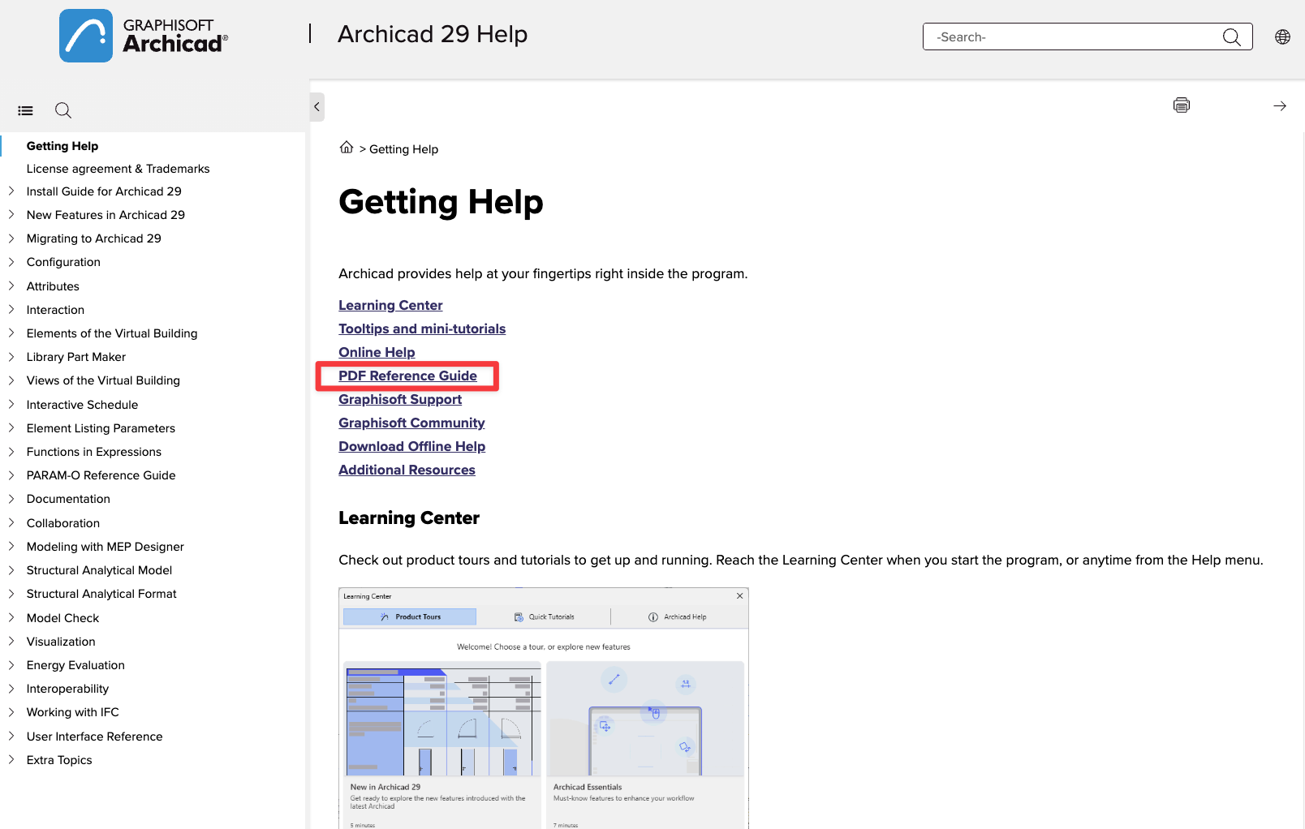Open License agreement & Trademarks
This screenshot has width=1305, height=829.
118,169
